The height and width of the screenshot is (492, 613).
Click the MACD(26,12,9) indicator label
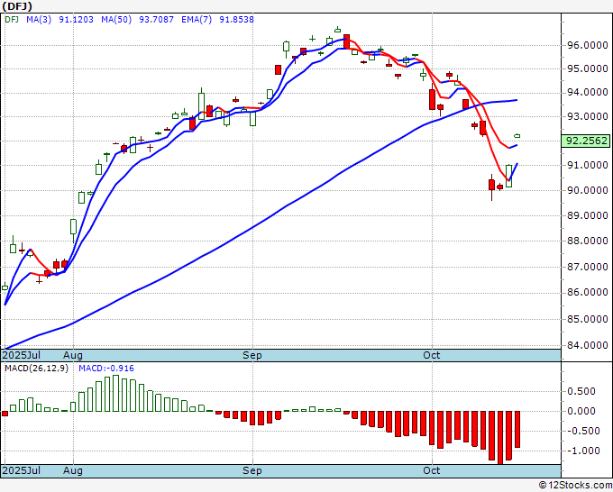click(36, 369)
